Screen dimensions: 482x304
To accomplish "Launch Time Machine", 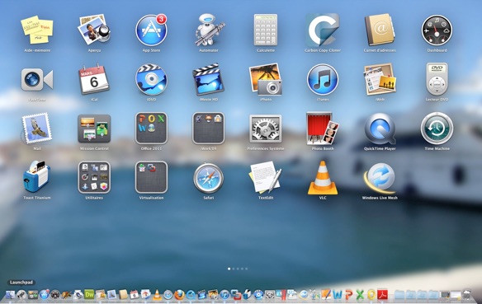I will pos(437,129).
